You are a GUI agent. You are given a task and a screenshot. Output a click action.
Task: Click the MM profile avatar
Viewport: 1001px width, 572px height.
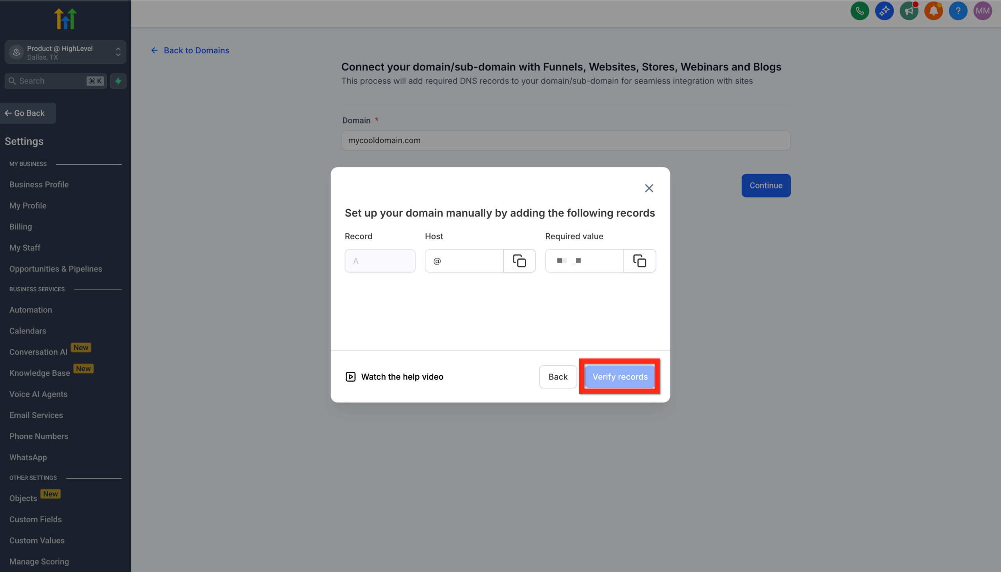(x=983, y=11)
